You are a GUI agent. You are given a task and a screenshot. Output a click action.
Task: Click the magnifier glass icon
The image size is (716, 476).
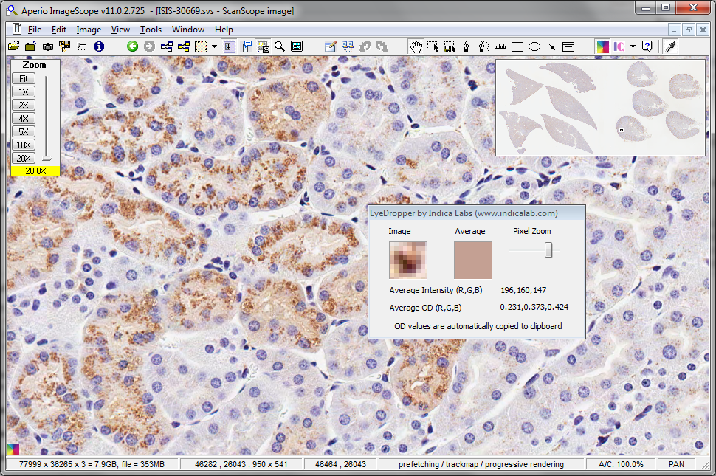pos(280,46)
